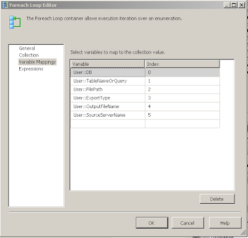Click index cell 2 of User::FilePath
The height and width of the screenshot is (238, 248).
coord(182,89)
